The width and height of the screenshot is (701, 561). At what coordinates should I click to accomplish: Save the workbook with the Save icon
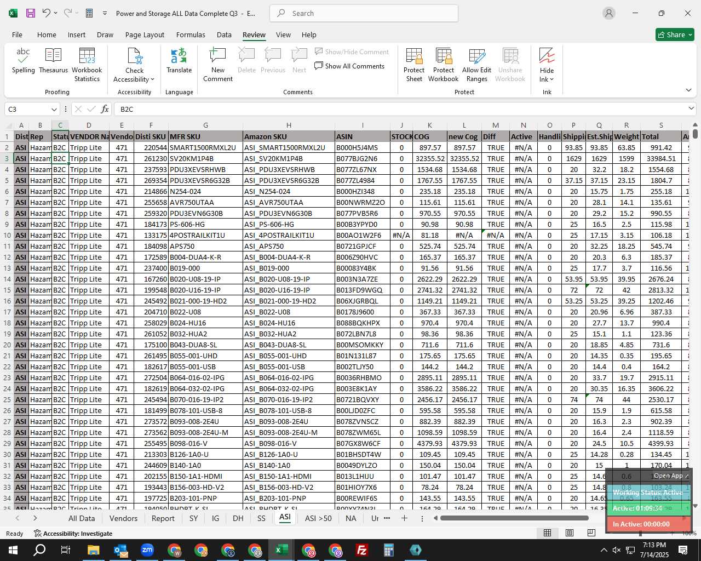[31, 13]
